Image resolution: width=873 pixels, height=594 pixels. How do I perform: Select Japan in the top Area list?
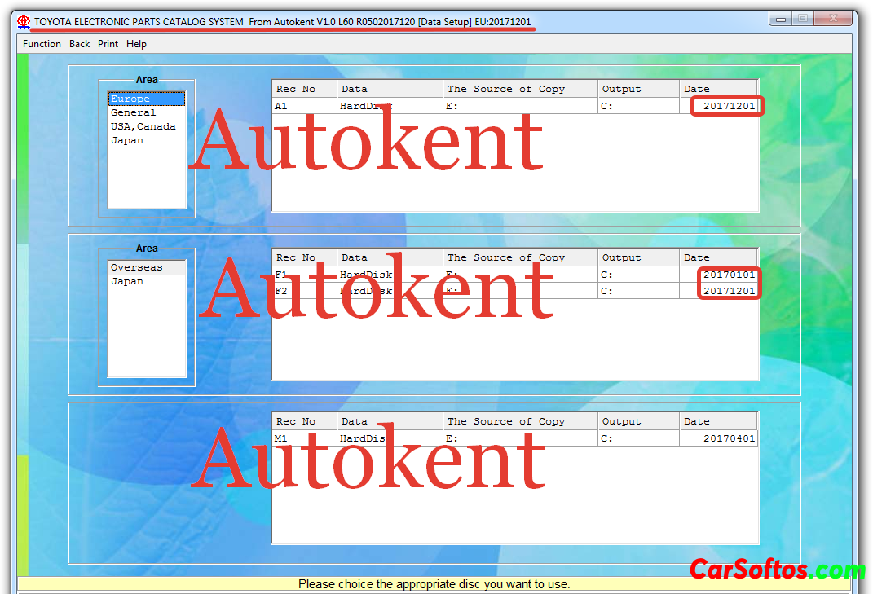127,141
